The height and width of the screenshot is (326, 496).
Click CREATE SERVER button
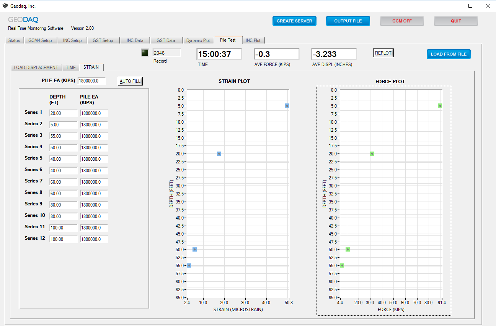294,21
